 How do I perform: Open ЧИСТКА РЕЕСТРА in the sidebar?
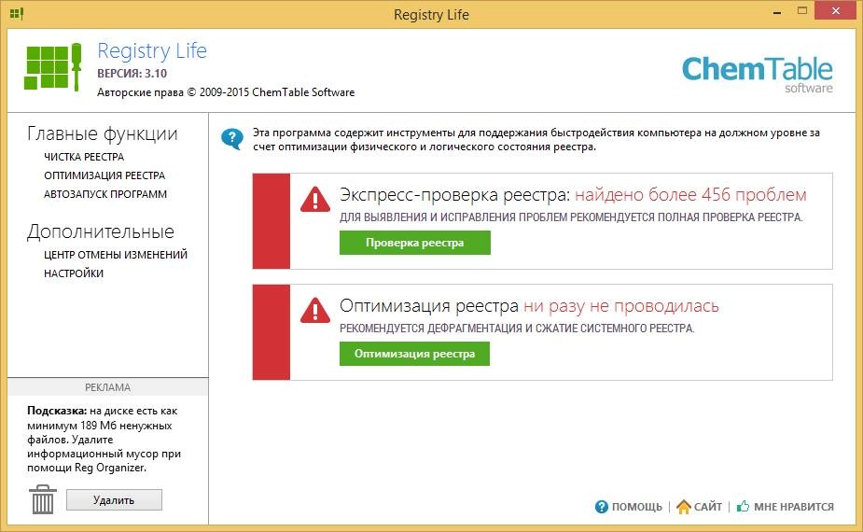coord(84,157)
